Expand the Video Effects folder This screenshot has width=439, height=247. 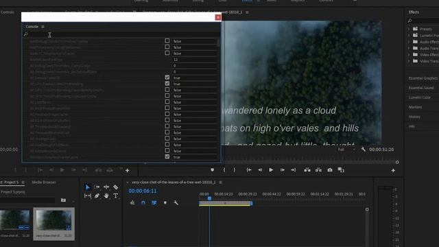pyautogui.click(x=409, y=55)
